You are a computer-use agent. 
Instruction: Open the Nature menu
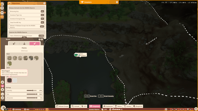coord(118,106)
